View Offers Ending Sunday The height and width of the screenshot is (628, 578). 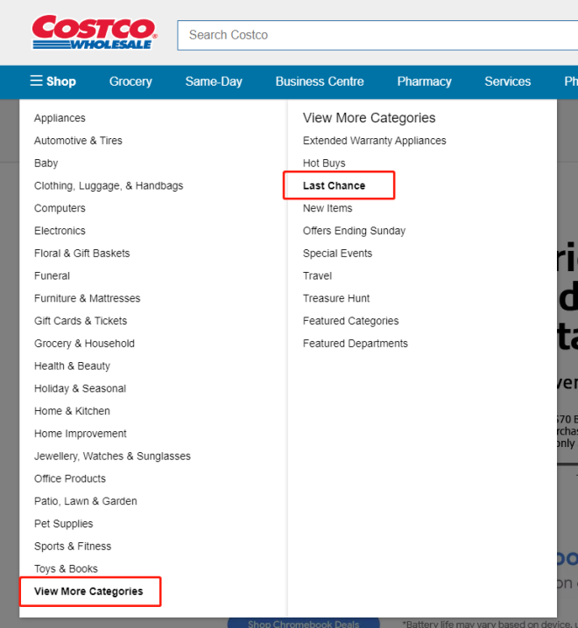coord(354,231)
